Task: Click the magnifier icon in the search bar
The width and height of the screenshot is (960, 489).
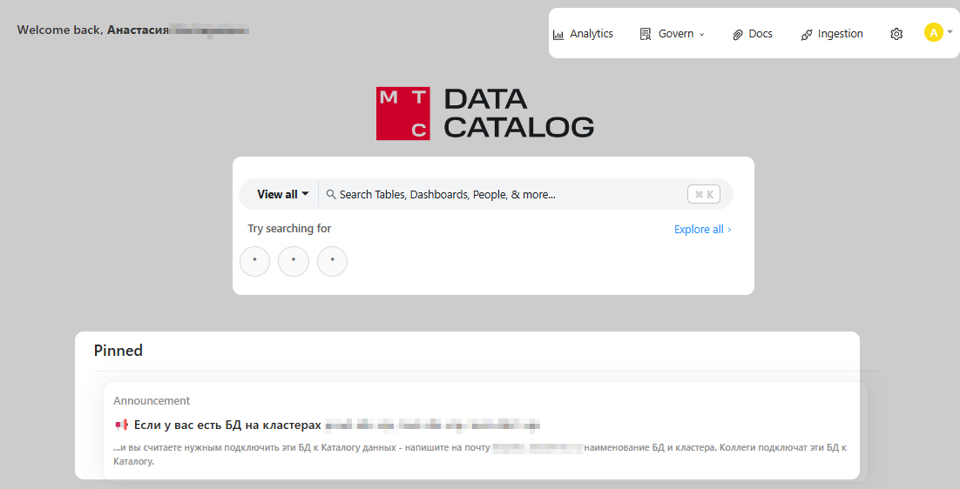Action: 331,195
